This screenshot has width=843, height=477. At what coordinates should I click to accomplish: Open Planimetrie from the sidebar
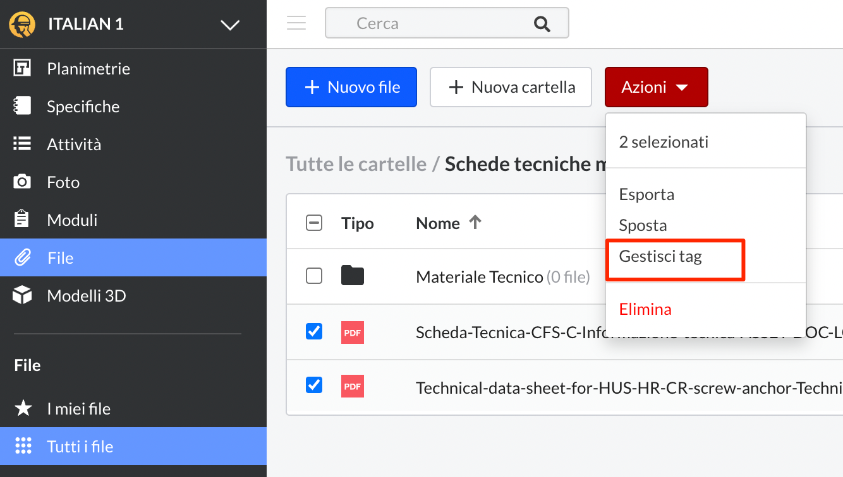point(88,68)
